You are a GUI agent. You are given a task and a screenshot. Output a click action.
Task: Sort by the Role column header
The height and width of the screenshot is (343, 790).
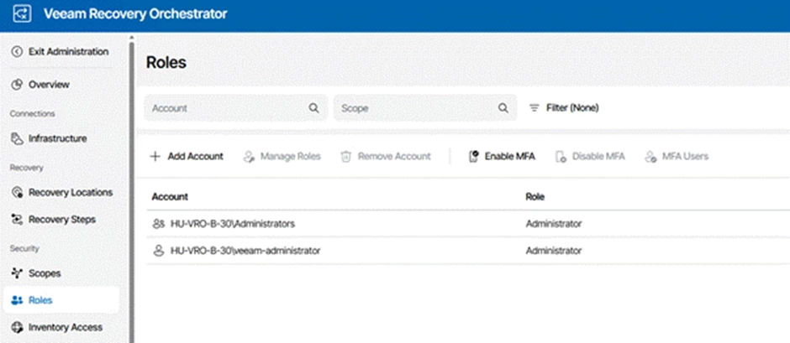click(x=535, y=197)
